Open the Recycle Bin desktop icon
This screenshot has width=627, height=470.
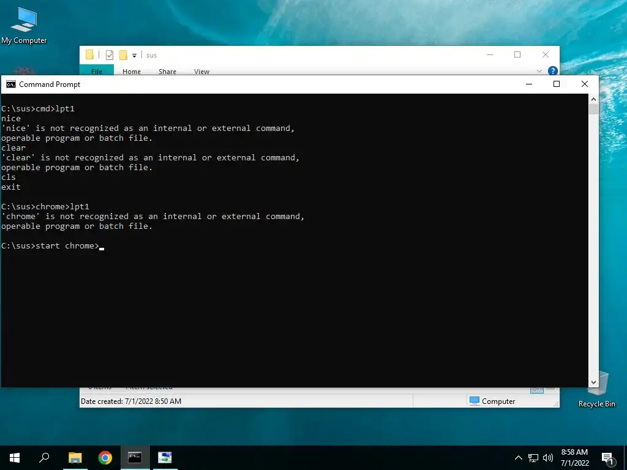click(x=596, y=389)
